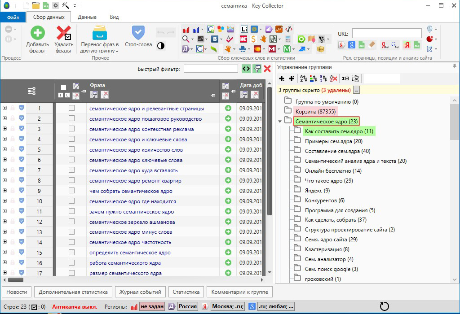Image resolution: width=460 pixels, height=314 pixels.
Task: Click into the 'Быстрый фильтр' input field
Action: coord(211,69)
